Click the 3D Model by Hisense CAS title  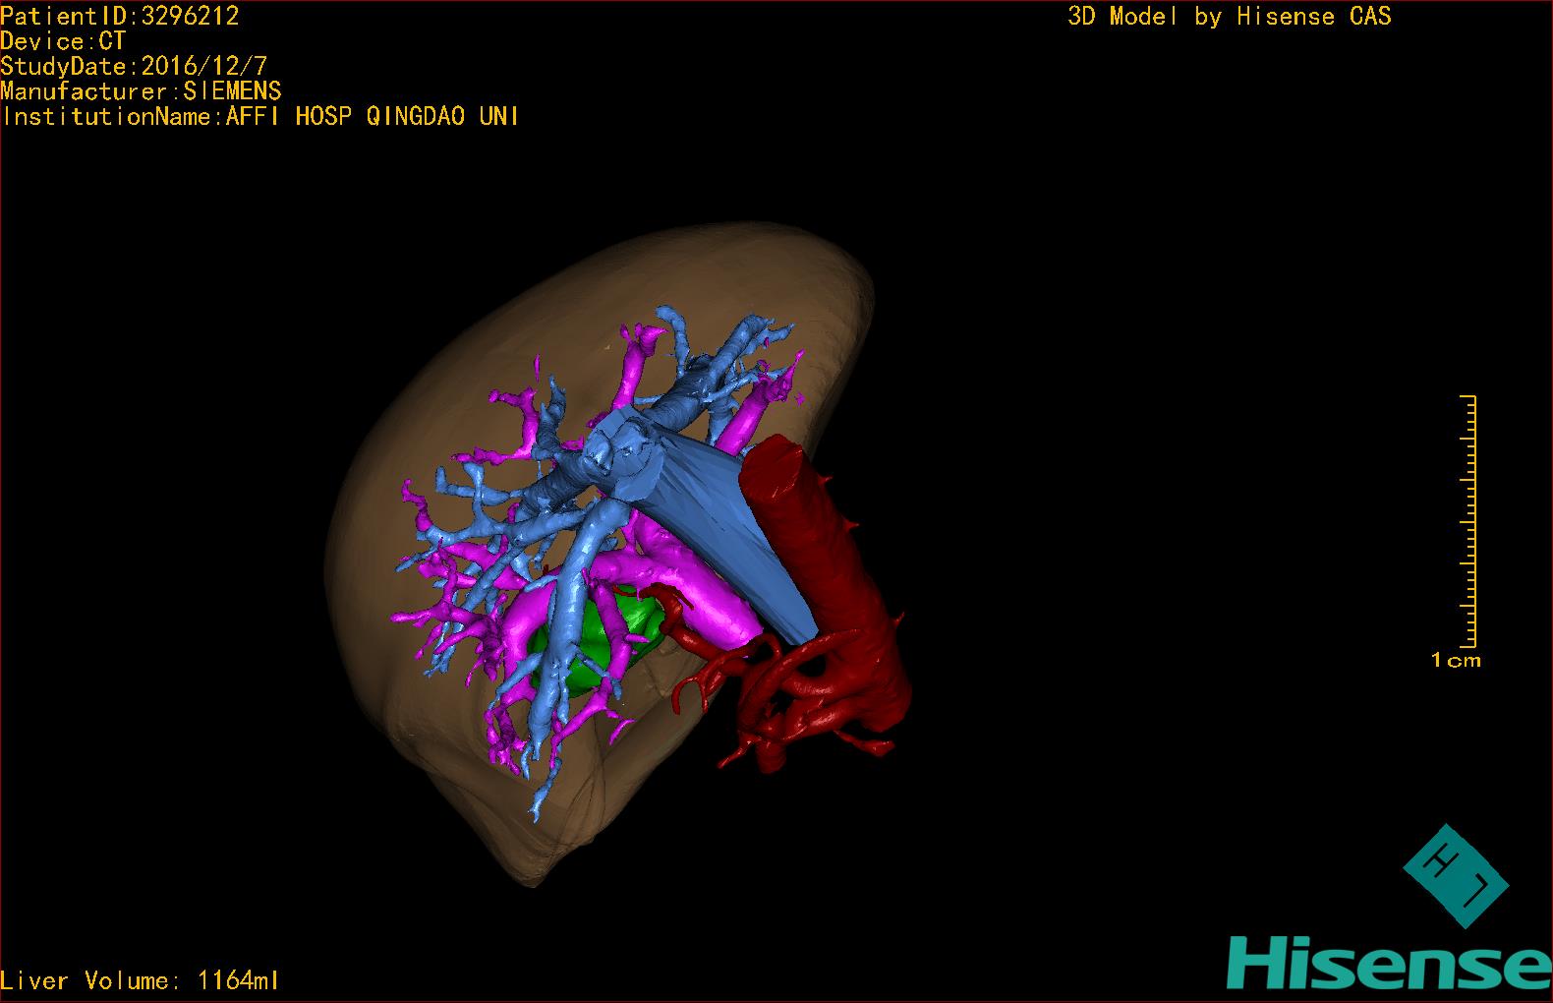tap(1229, 17)
